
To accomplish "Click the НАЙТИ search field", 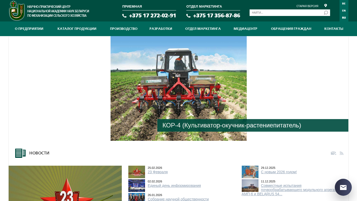I will [286, 13].
